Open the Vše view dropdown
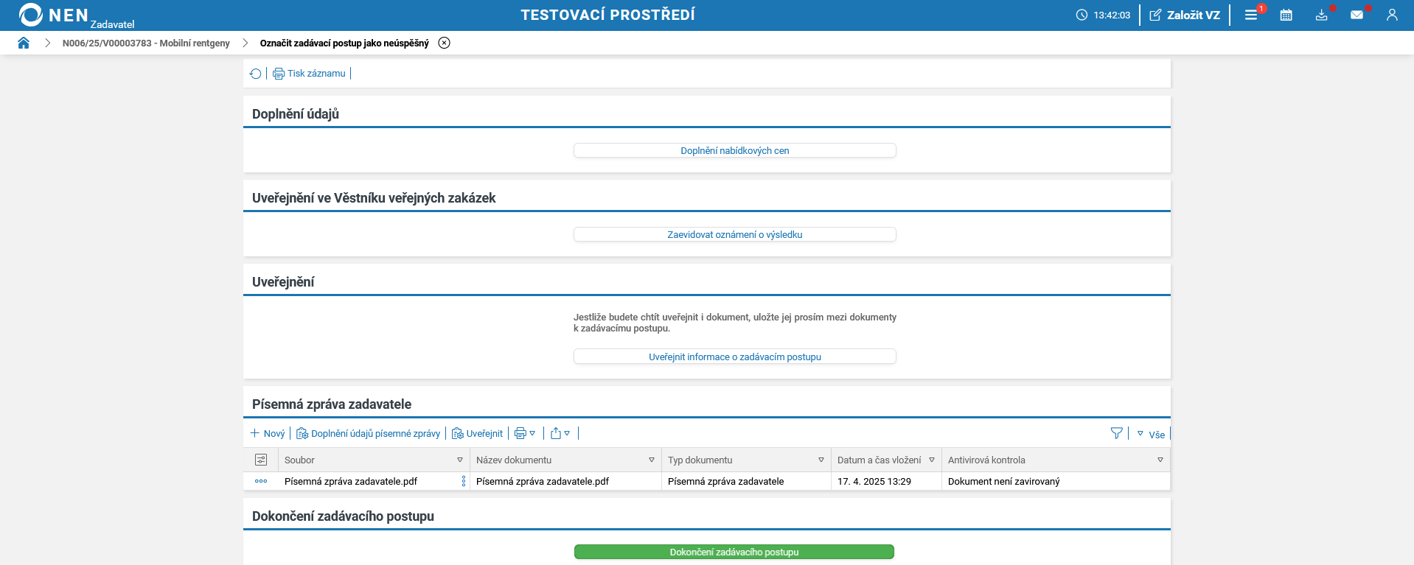The width and height of the screenshot is (1414, 565). pos(1151,435)
